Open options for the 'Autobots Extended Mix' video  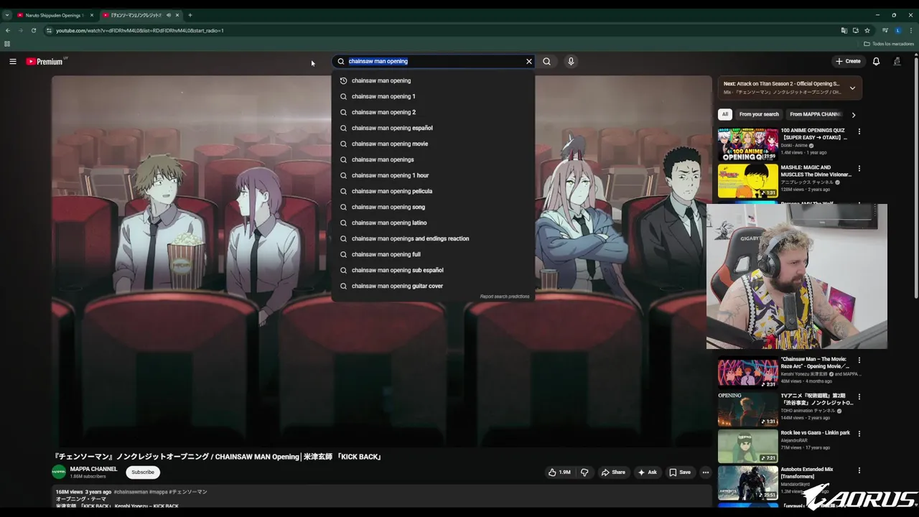(859, 470)
